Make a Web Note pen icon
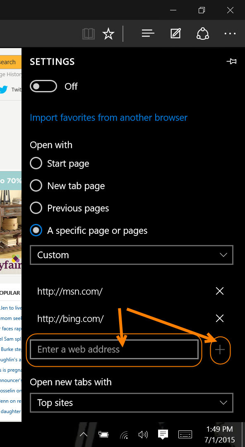Screen dimensions: 245x447 (x=176, y=34)
